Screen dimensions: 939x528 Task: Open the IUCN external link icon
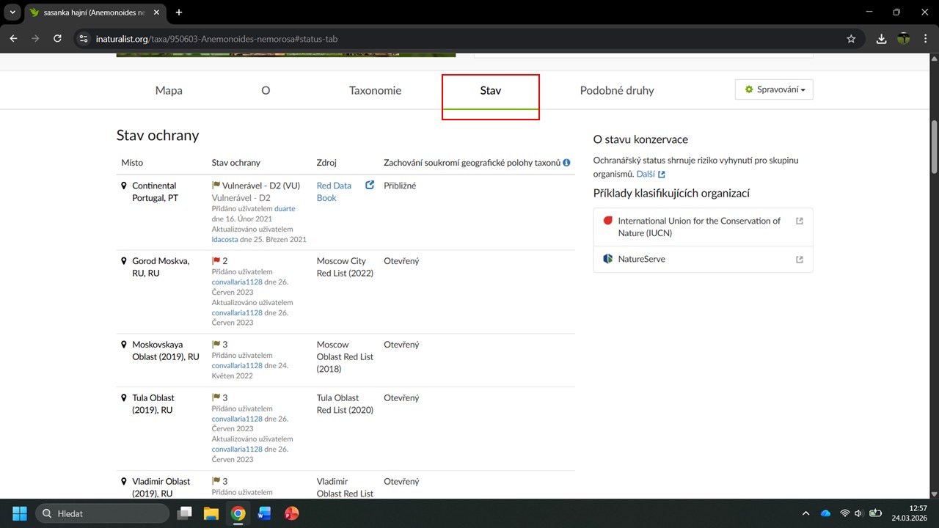tap(799, 221)
